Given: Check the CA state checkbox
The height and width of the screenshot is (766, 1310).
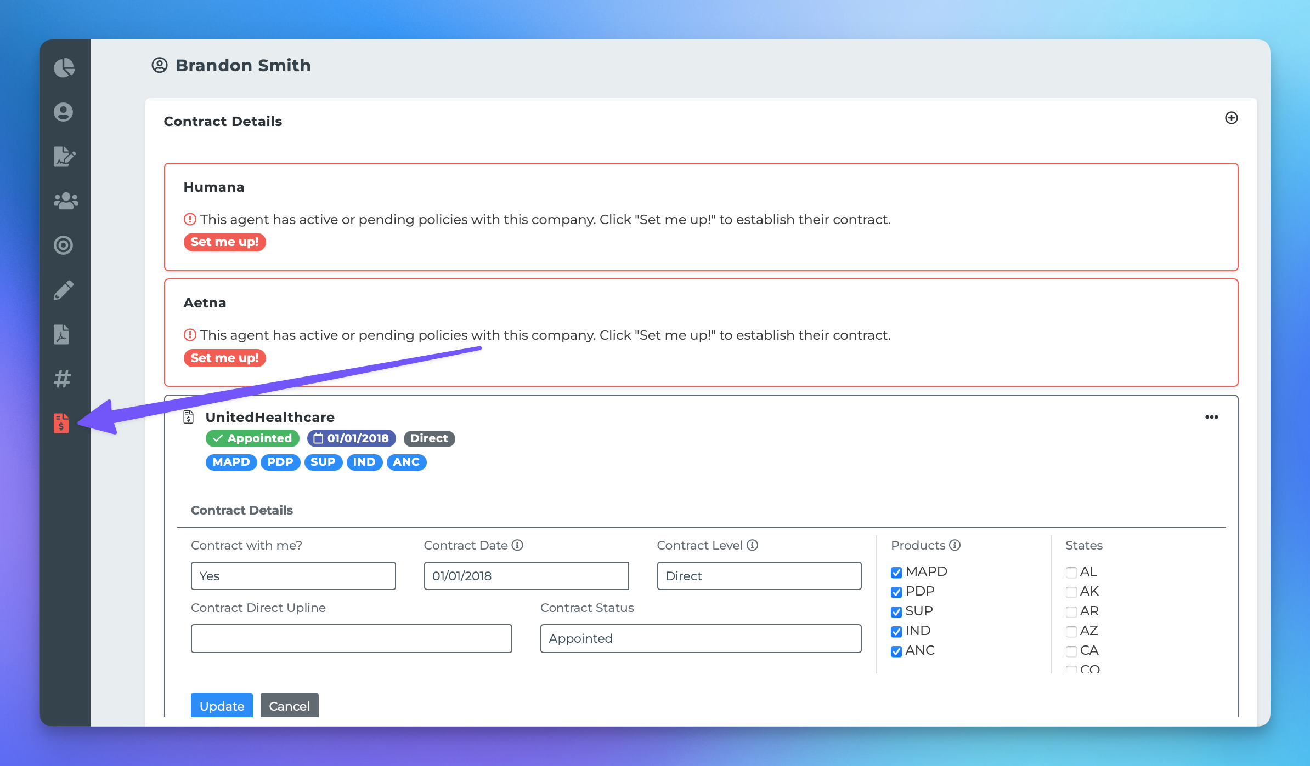Looking at the screenshot, I should (x=1071, y=651).
